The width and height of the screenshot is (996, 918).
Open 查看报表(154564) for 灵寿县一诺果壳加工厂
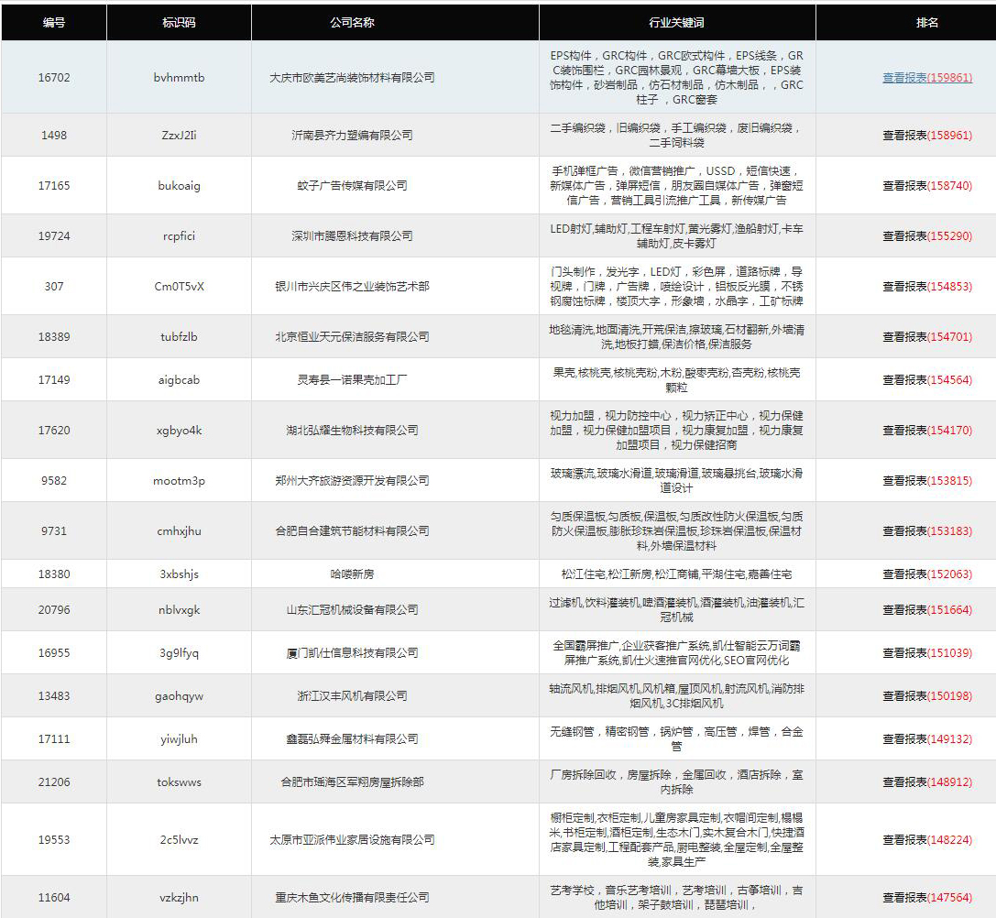point(926,379)
